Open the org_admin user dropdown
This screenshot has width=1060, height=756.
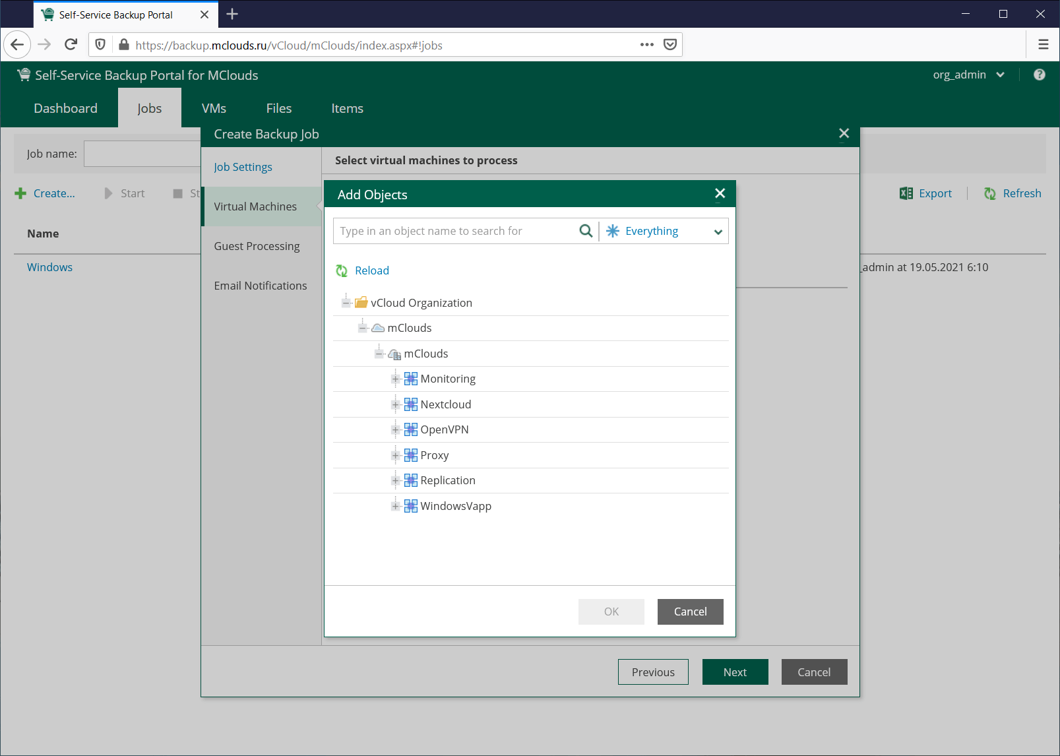[x=969, y=75]
